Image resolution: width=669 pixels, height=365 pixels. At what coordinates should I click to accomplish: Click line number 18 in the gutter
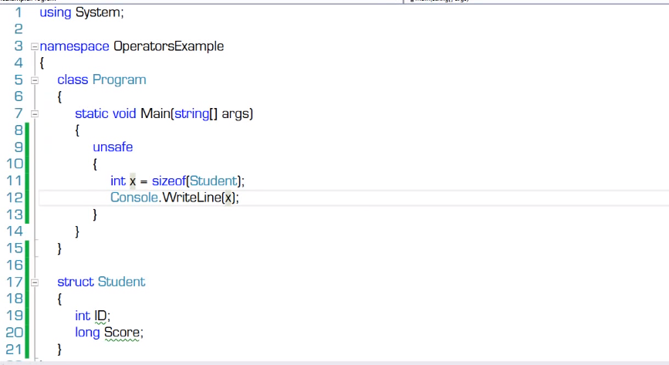tap(15, 299)
